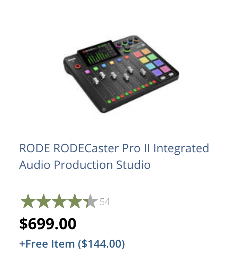Click the half-filled fifth rating star
Viewport: 238px width, 258px height.
pos(90,201)
